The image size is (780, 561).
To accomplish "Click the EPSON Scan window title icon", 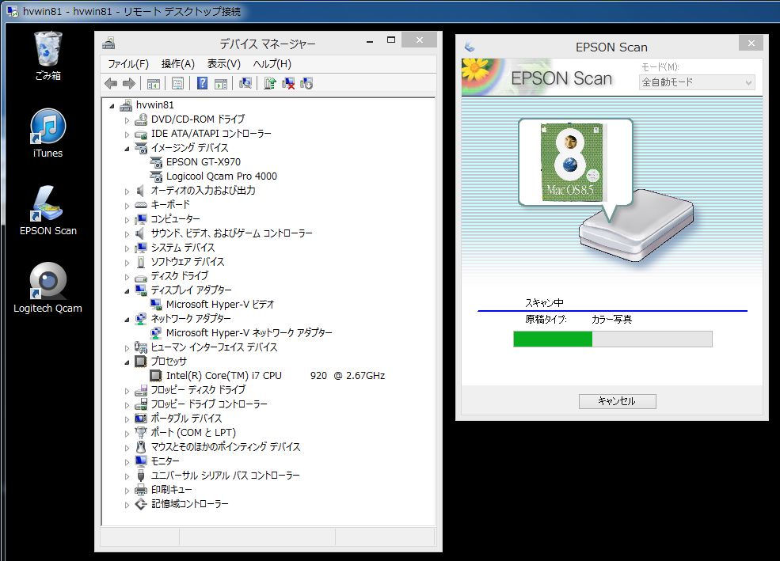I will (x=469, y=47).
